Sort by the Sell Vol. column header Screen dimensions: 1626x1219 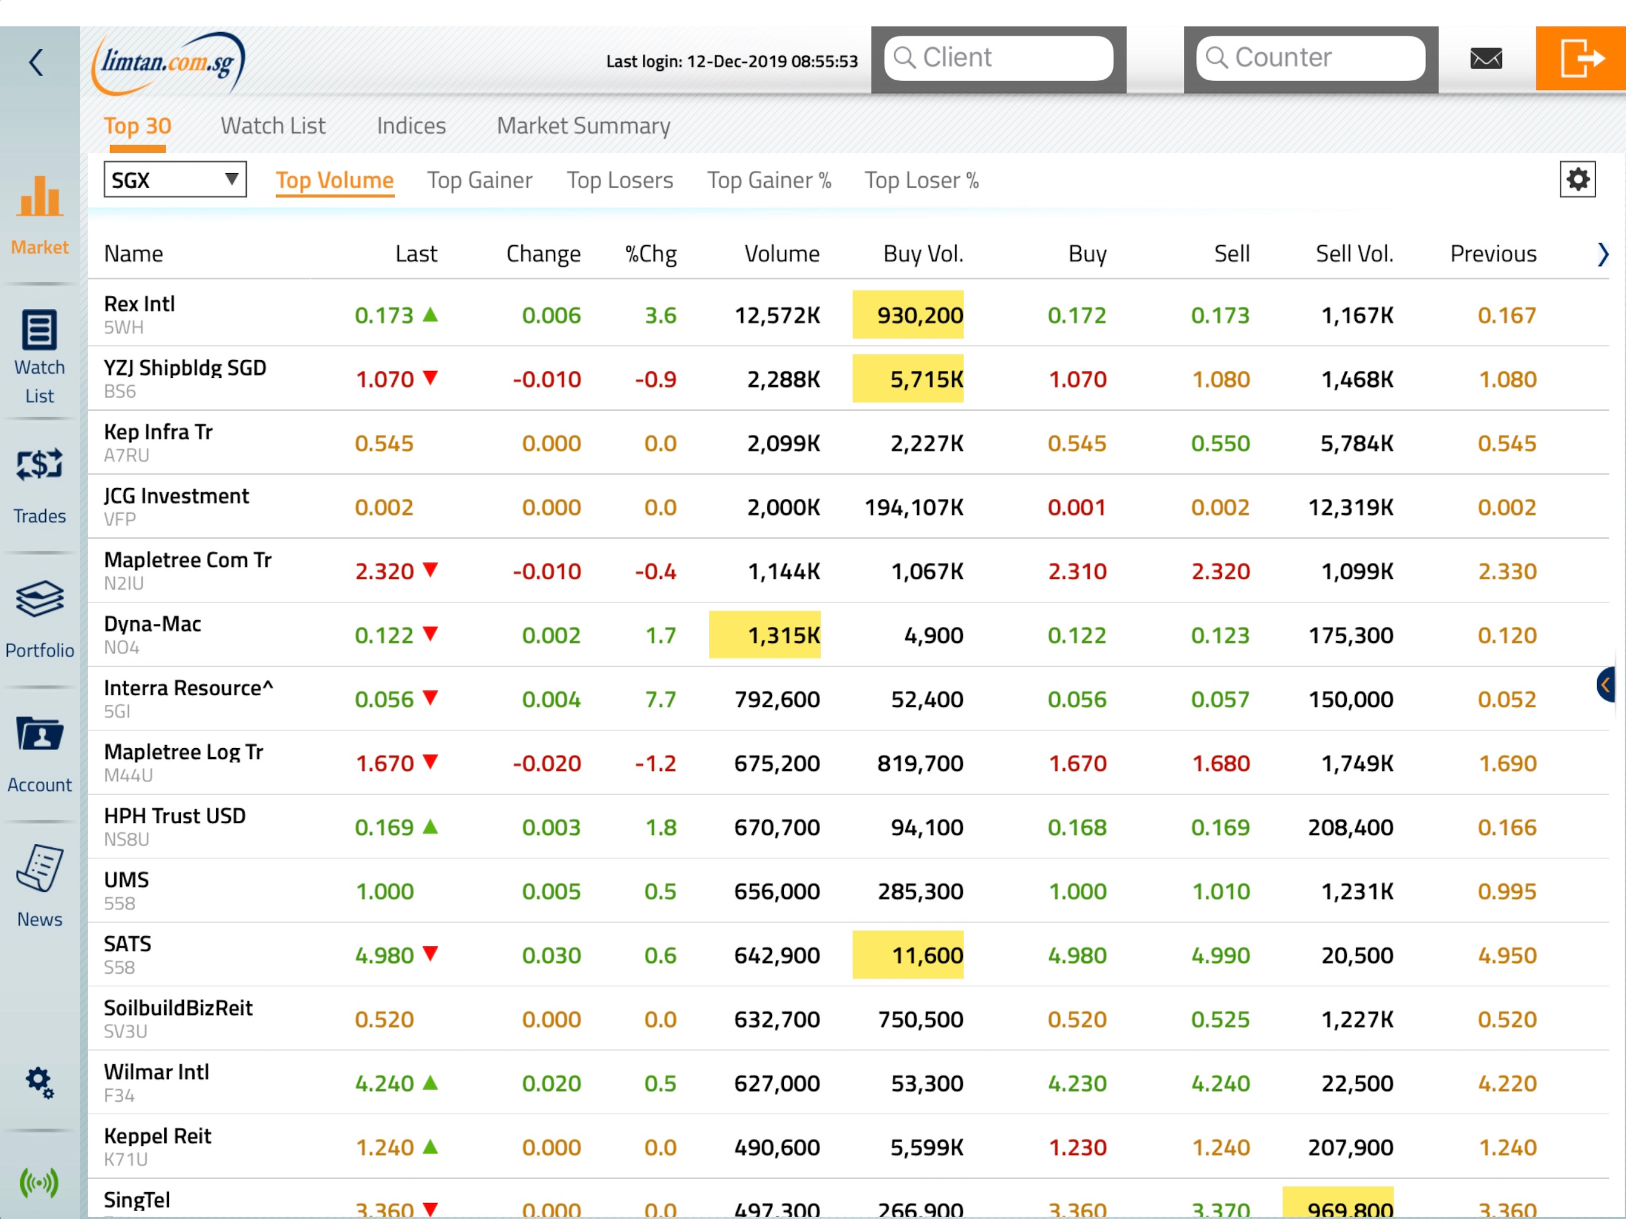(x=1354, y=254)
